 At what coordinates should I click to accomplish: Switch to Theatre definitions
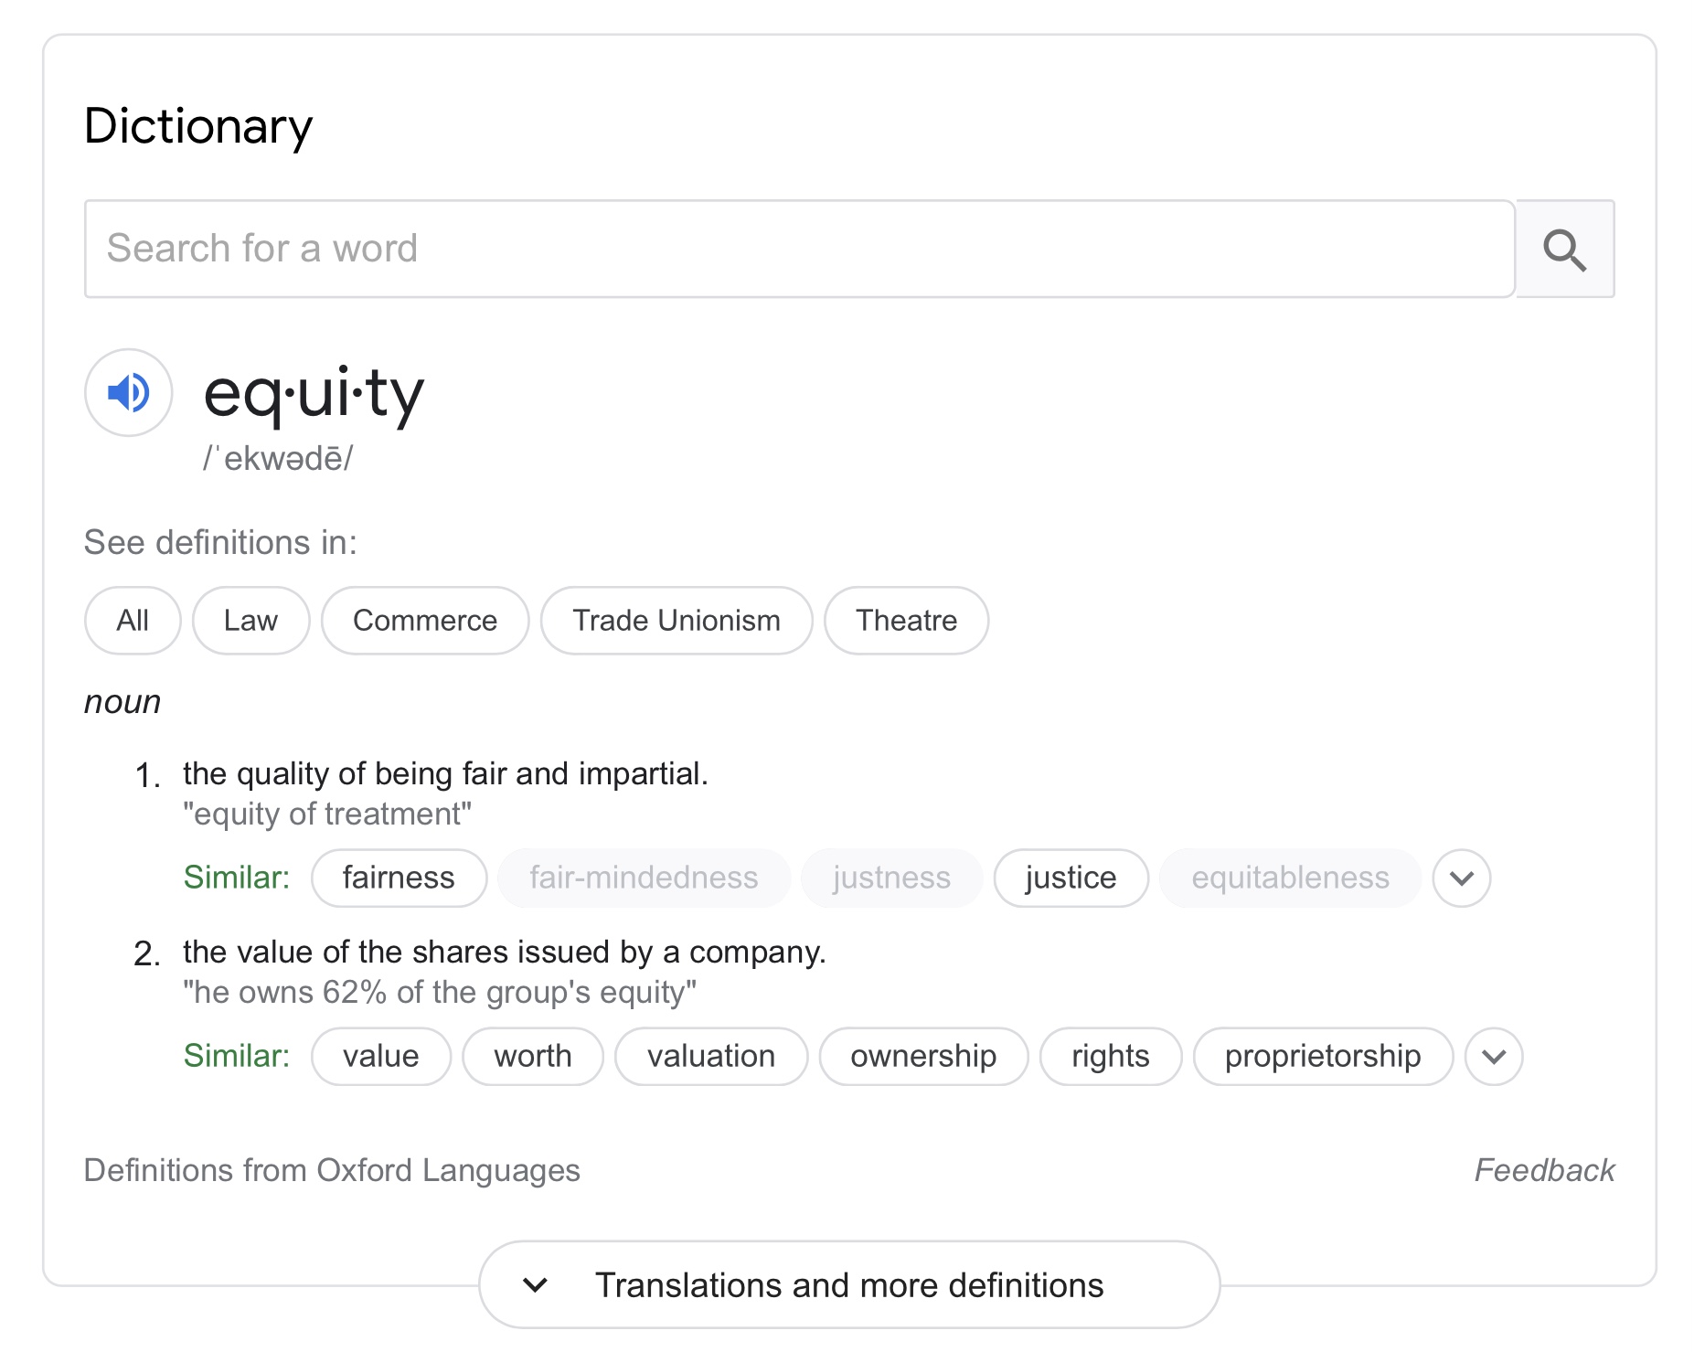pos(906,621)
